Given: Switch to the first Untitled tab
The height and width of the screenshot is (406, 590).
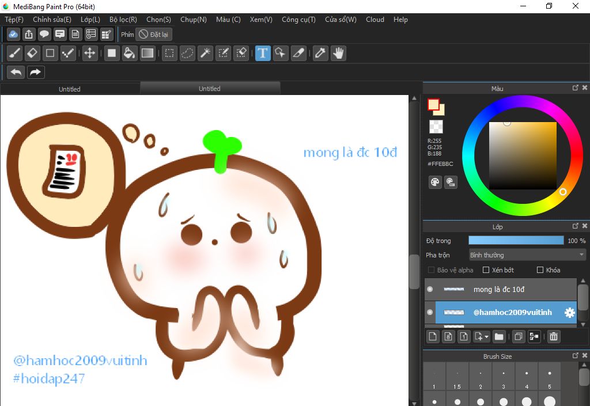Looking at the screenshot, I should coord(70,89).
